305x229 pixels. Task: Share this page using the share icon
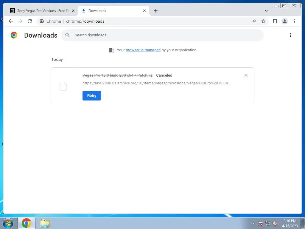click(x=254, y=21)
